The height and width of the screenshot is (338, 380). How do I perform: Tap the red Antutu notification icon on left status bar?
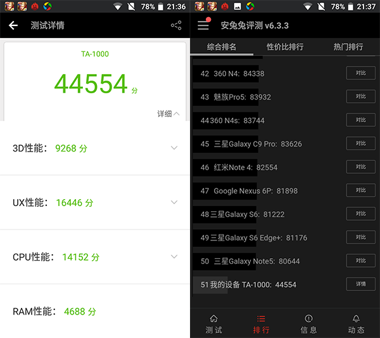(35, 6)
